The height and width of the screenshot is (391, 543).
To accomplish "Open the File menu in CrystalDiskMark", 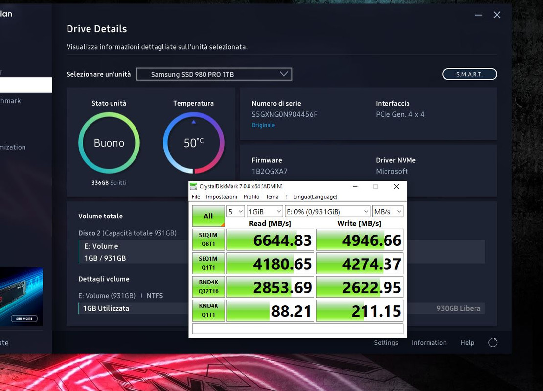I will click(196, 197).
